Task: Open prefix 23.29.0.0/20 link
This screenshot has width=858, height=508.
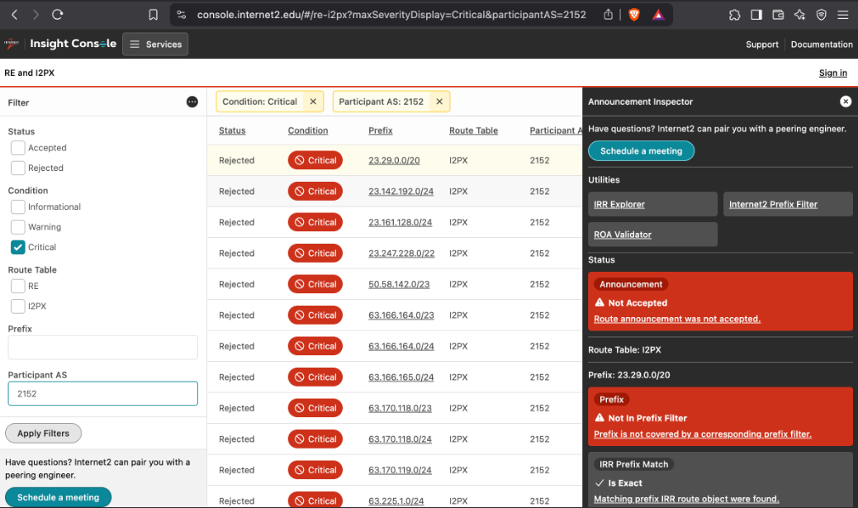Action: coord(394,160)
